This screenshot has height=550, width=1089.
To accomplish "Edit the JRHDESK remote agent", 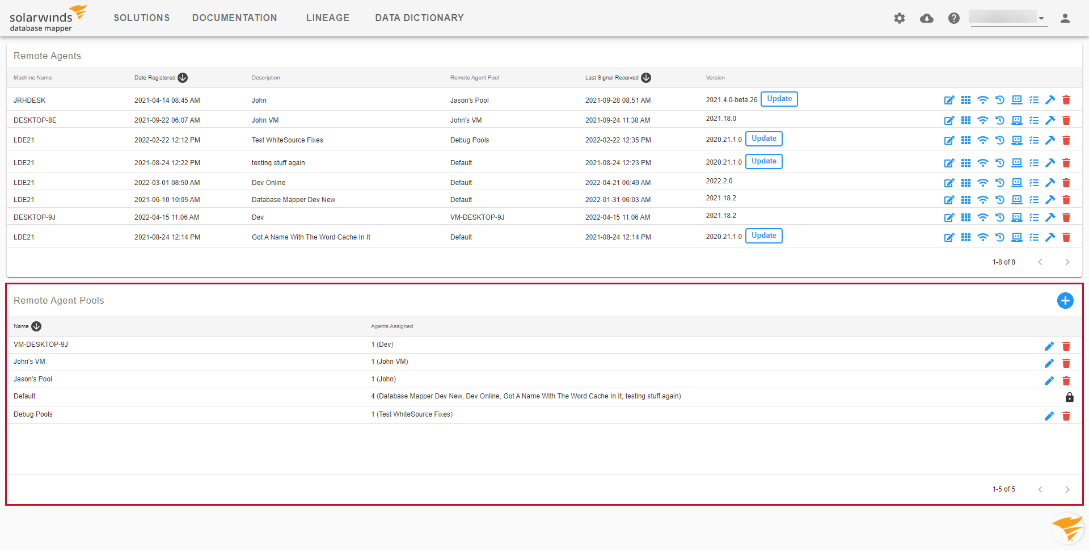I will coord(949,100).
